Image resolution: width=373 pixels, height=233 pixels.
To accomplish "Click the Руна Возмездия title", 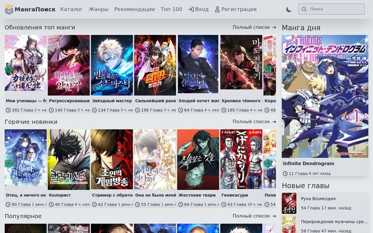I will point(318,199).
